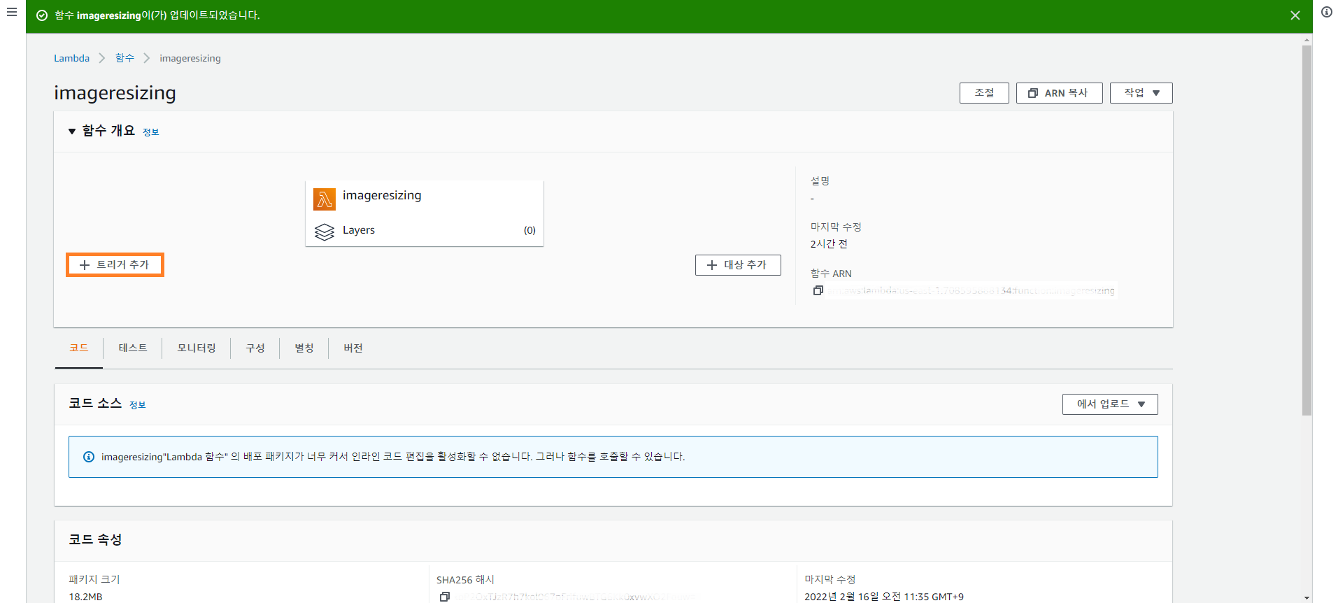The width and height of the screenshot is (1338, 603).
Task: Collapse the 함수 개요 section
Action: [x=71, y=132]
